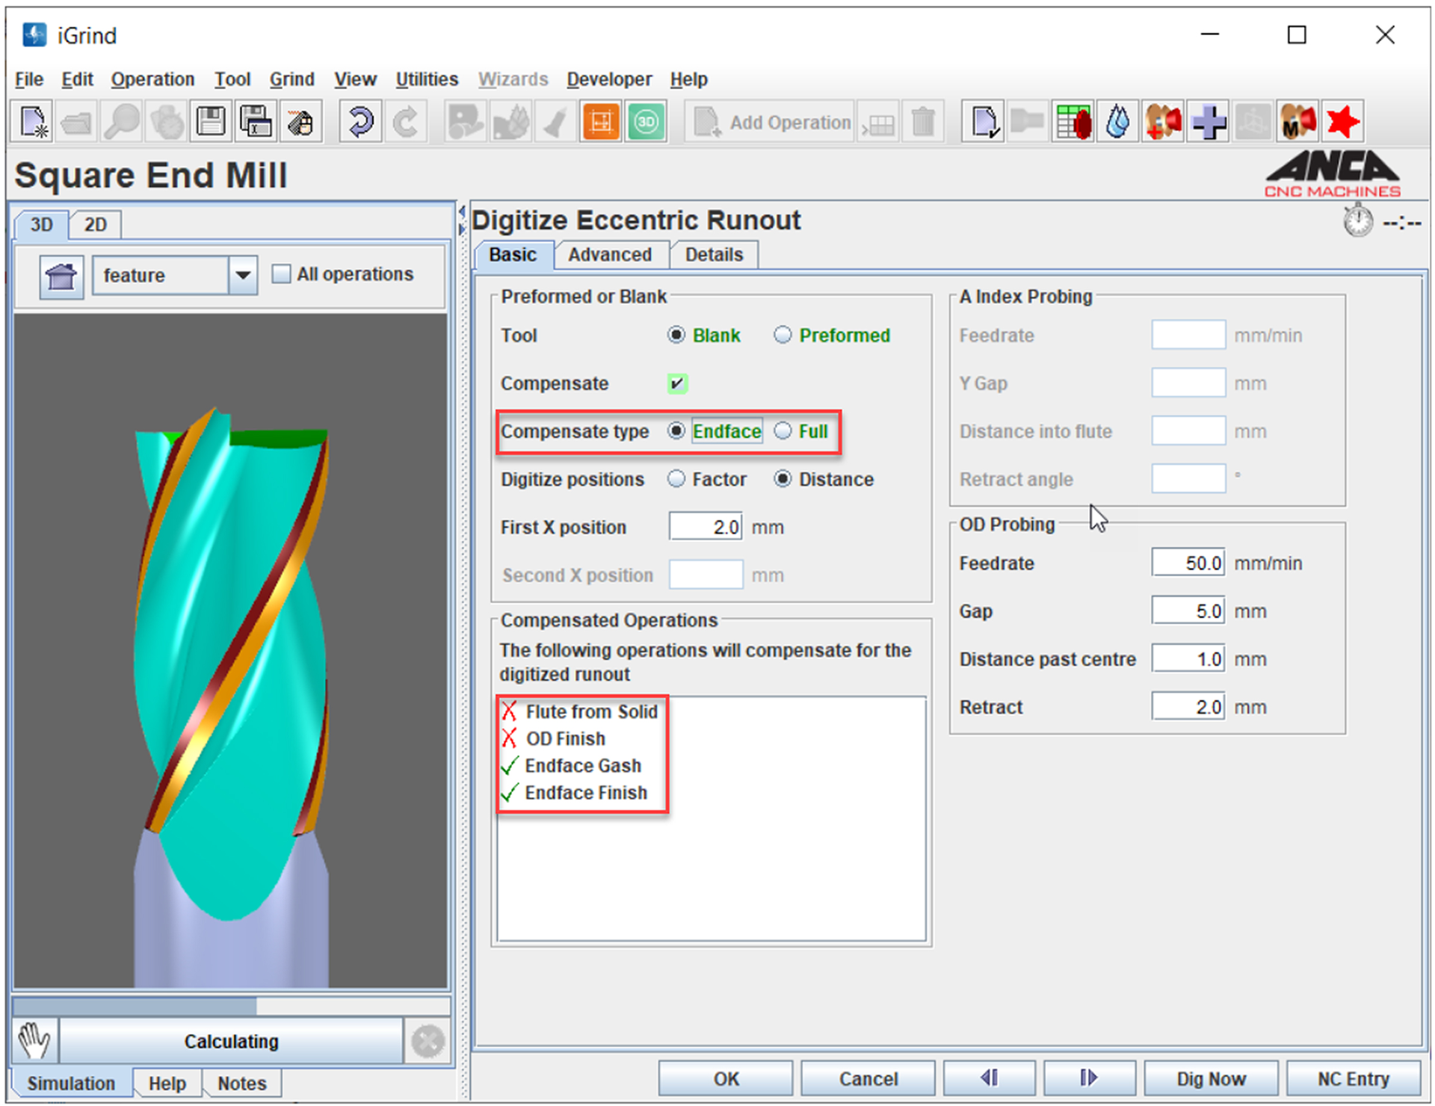The height and width of the screenshot is (1106, 1435).
Task: Click the Undo icon
Action: [x=359, y=121]
